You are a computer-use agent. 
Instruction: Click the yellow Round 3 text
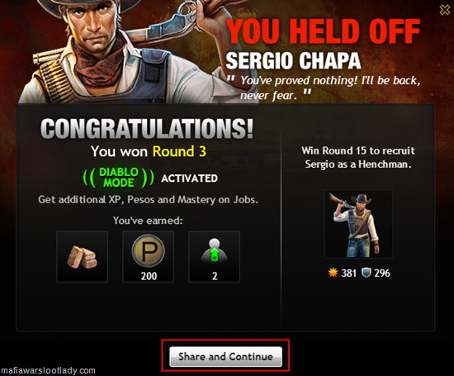pos(179,151)
